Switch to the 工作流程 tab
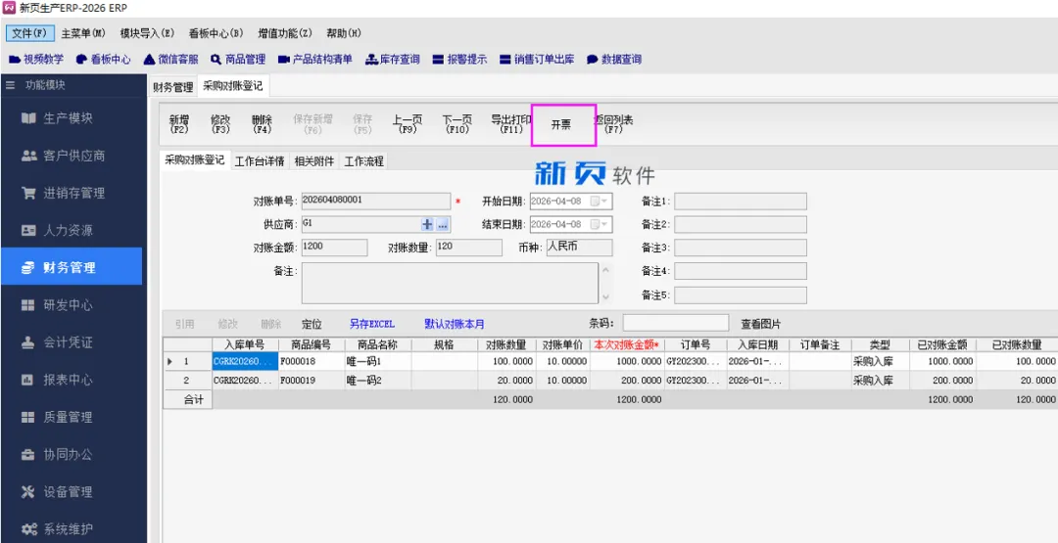 click(x=363, y=161)
